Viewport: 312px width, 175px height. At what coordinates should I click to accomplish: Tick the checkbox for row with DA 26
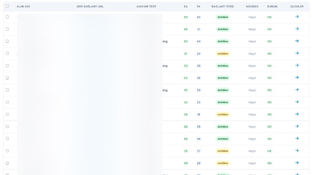pos(7,114)
